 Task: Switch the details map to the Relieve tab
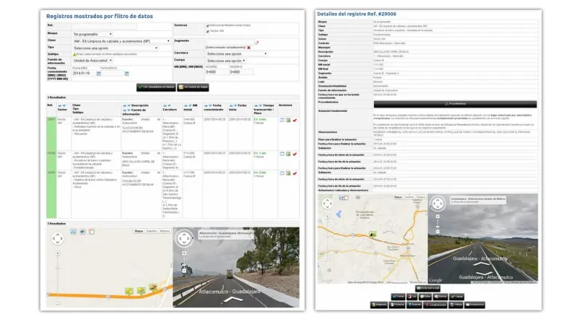tap(420, 197)
